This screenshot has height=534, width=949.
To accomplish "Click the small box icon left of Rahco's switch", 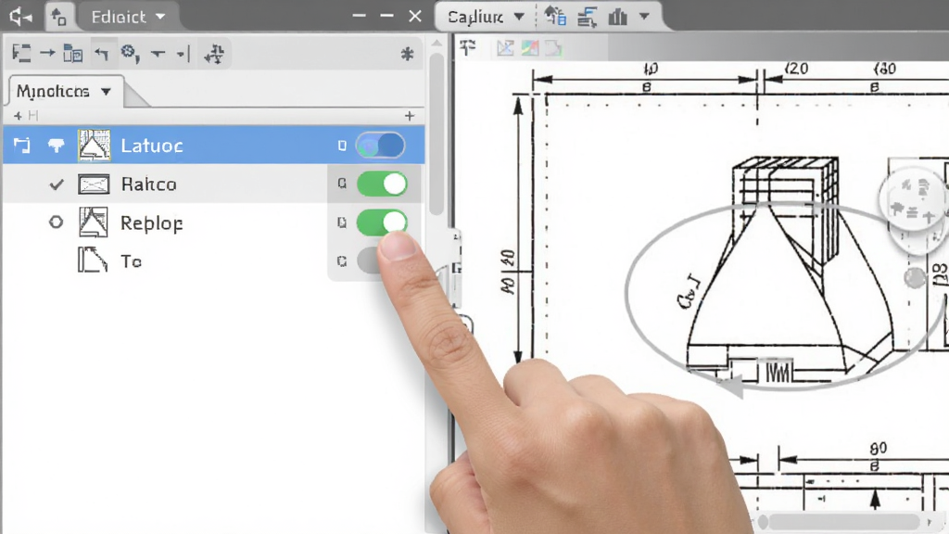I will pos(342,184).
